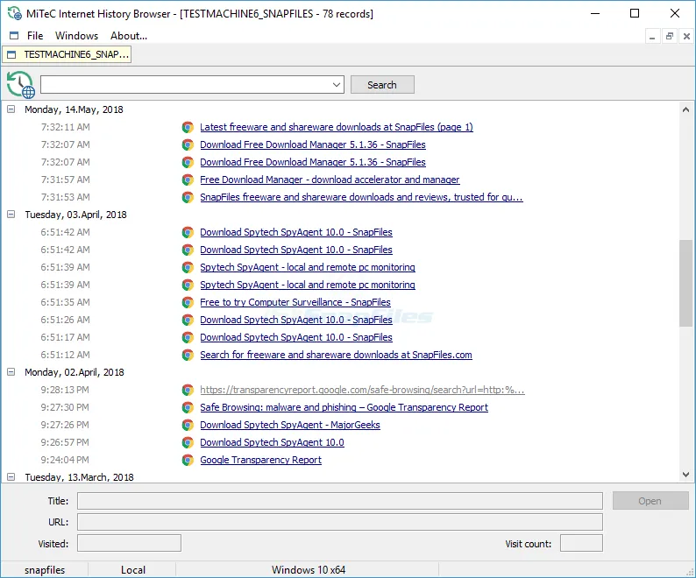
Task: Click the MiTeC app icon in title bar
Action: tap(15, 13)
